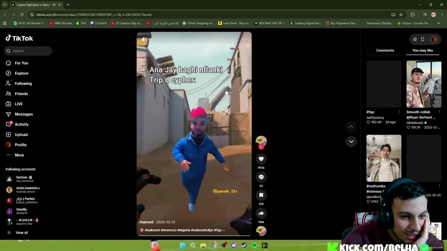Open the Windows Start menu

[x=183, y=246]
